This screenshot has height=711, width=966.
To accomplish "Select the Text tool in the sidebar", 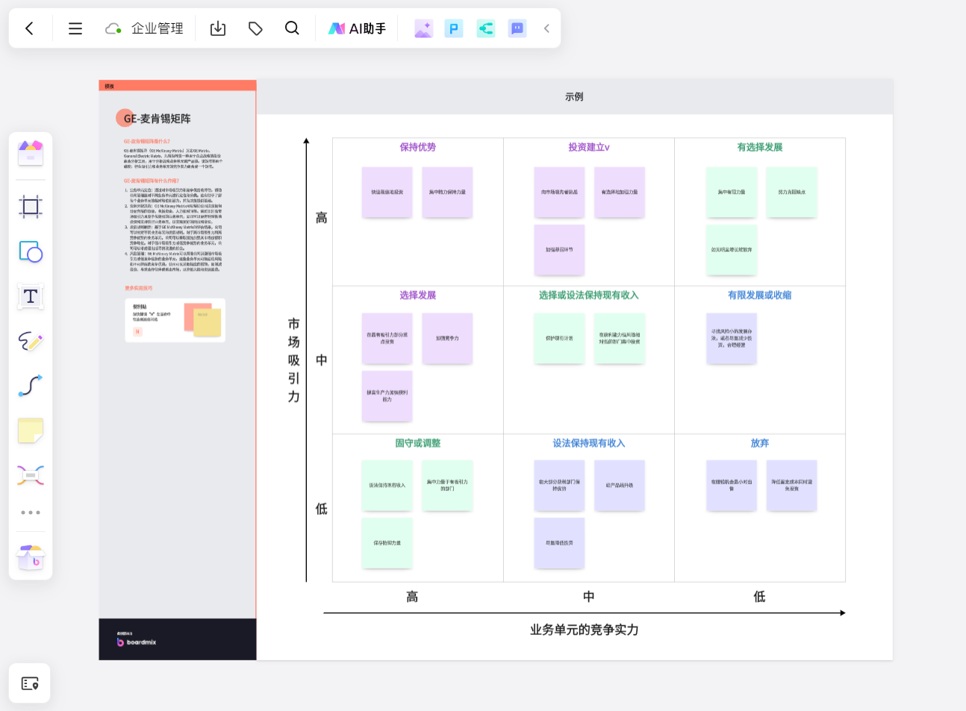I will [x=31, y=296].
